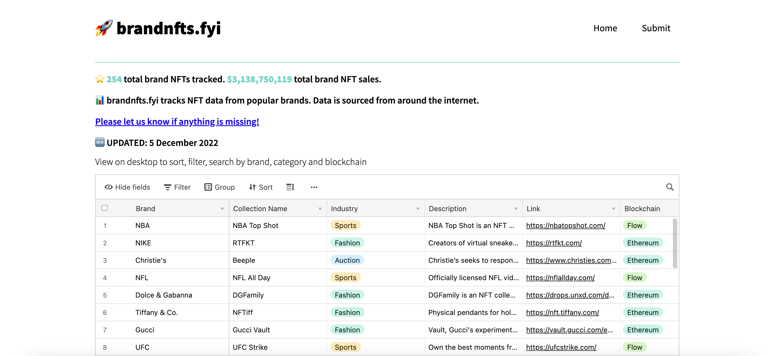This screenshot has width=774, height=356.
Task: Click the NFL All Day collection cell
Action: (278, 278)
